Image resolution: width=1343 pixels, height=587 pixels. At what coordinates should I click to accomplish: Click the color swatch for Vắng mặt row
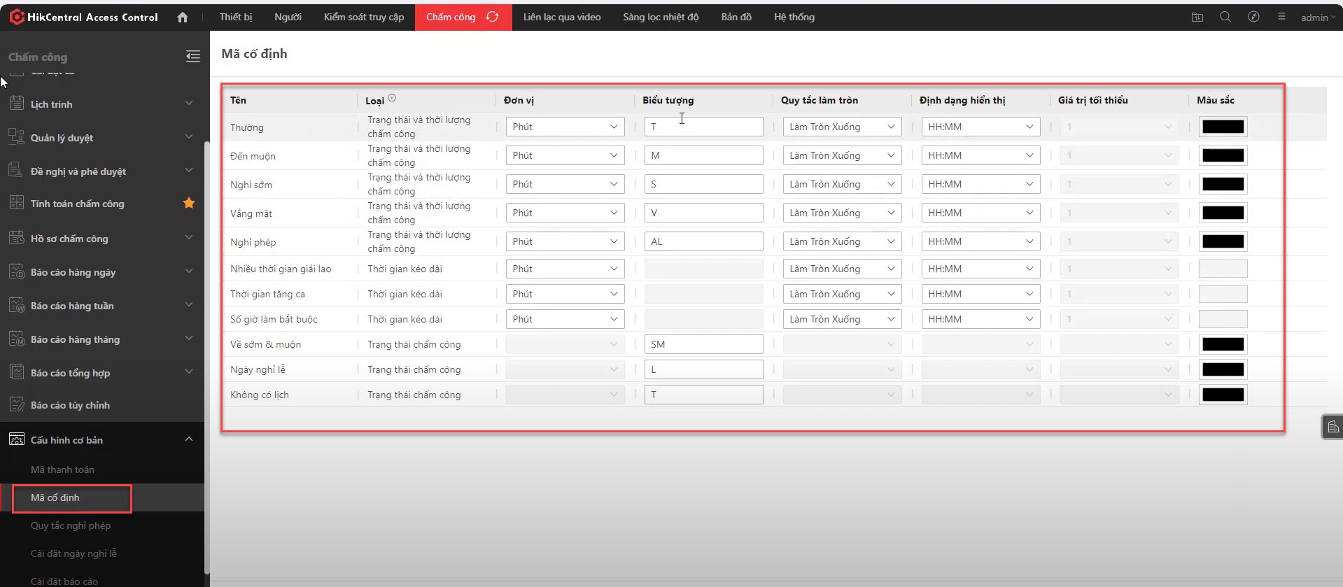tap(1223, 213)
